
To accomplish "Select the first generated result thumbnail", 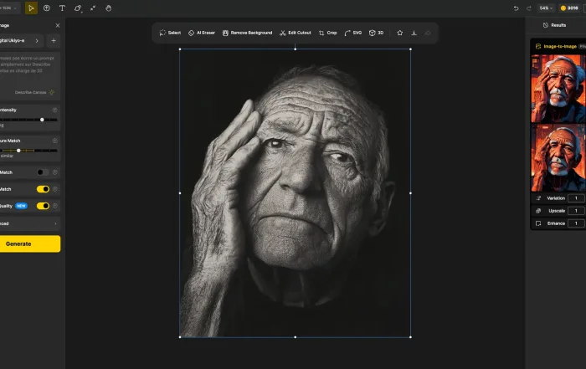I will pyautogui.click(x=558, y=89).
